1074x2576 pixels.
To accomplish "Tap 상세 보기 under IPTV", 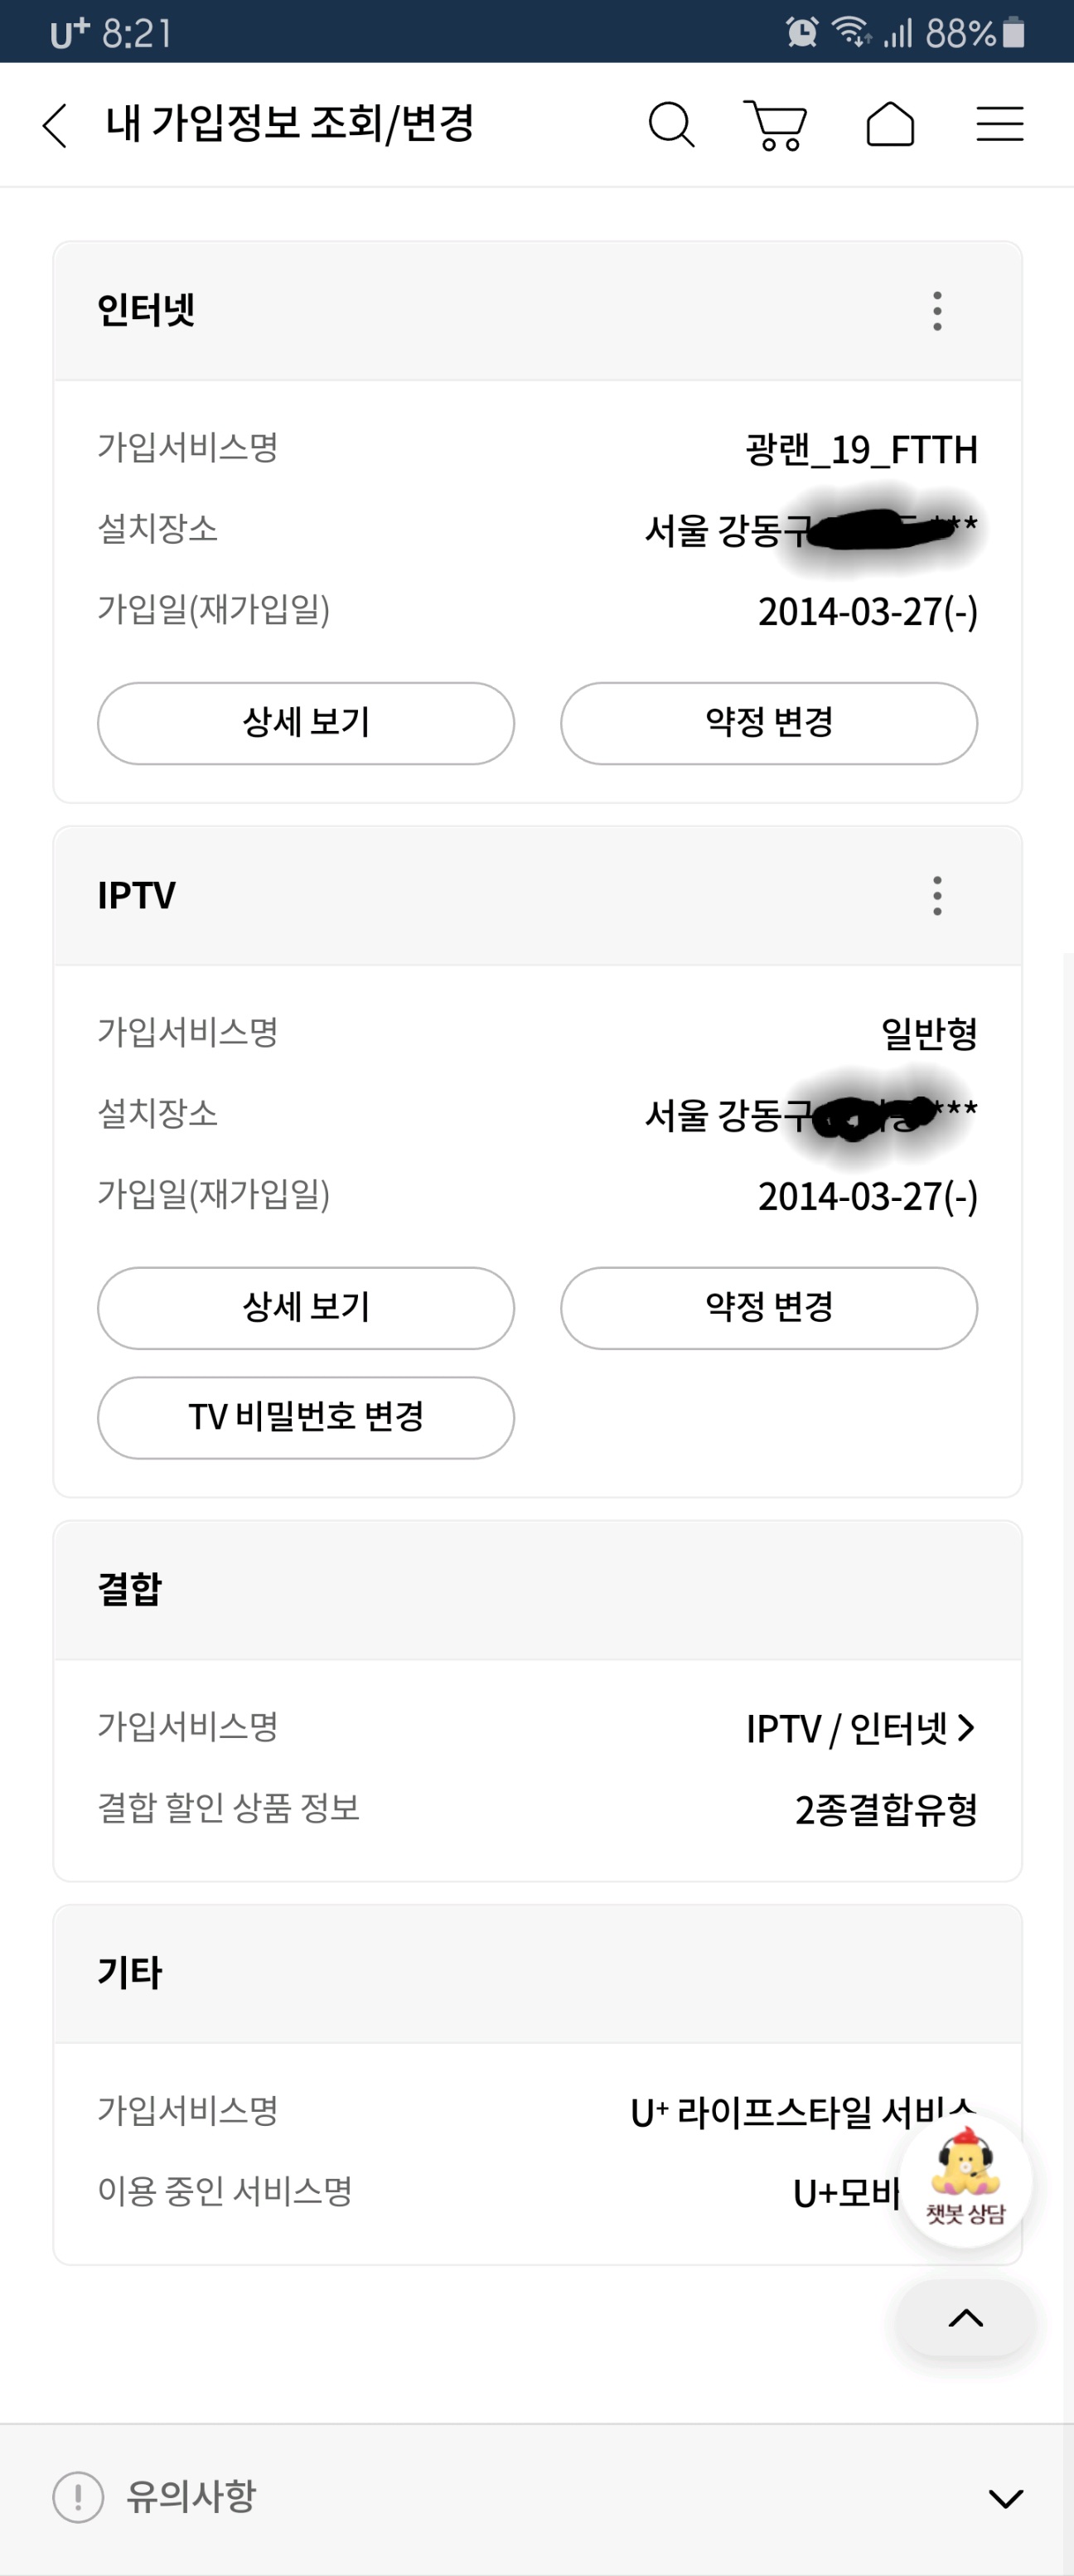I will point(306,1308).
